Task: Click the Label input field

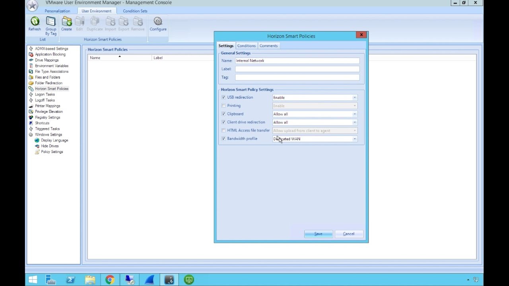Action: [x=297, y=69]
